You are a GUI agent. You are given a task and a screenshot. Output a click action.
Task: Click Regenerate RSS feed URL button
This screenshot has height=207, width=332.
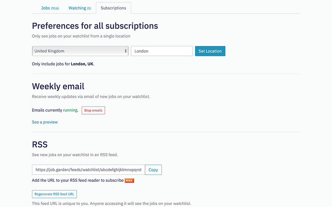pos(54,194)
